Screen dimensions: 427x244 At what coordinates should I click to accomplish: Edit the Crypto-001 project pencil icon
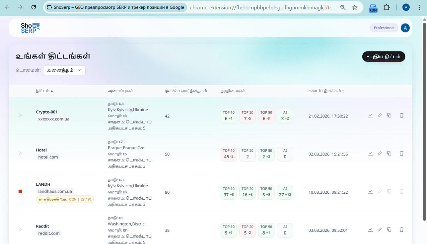(380, 115)
